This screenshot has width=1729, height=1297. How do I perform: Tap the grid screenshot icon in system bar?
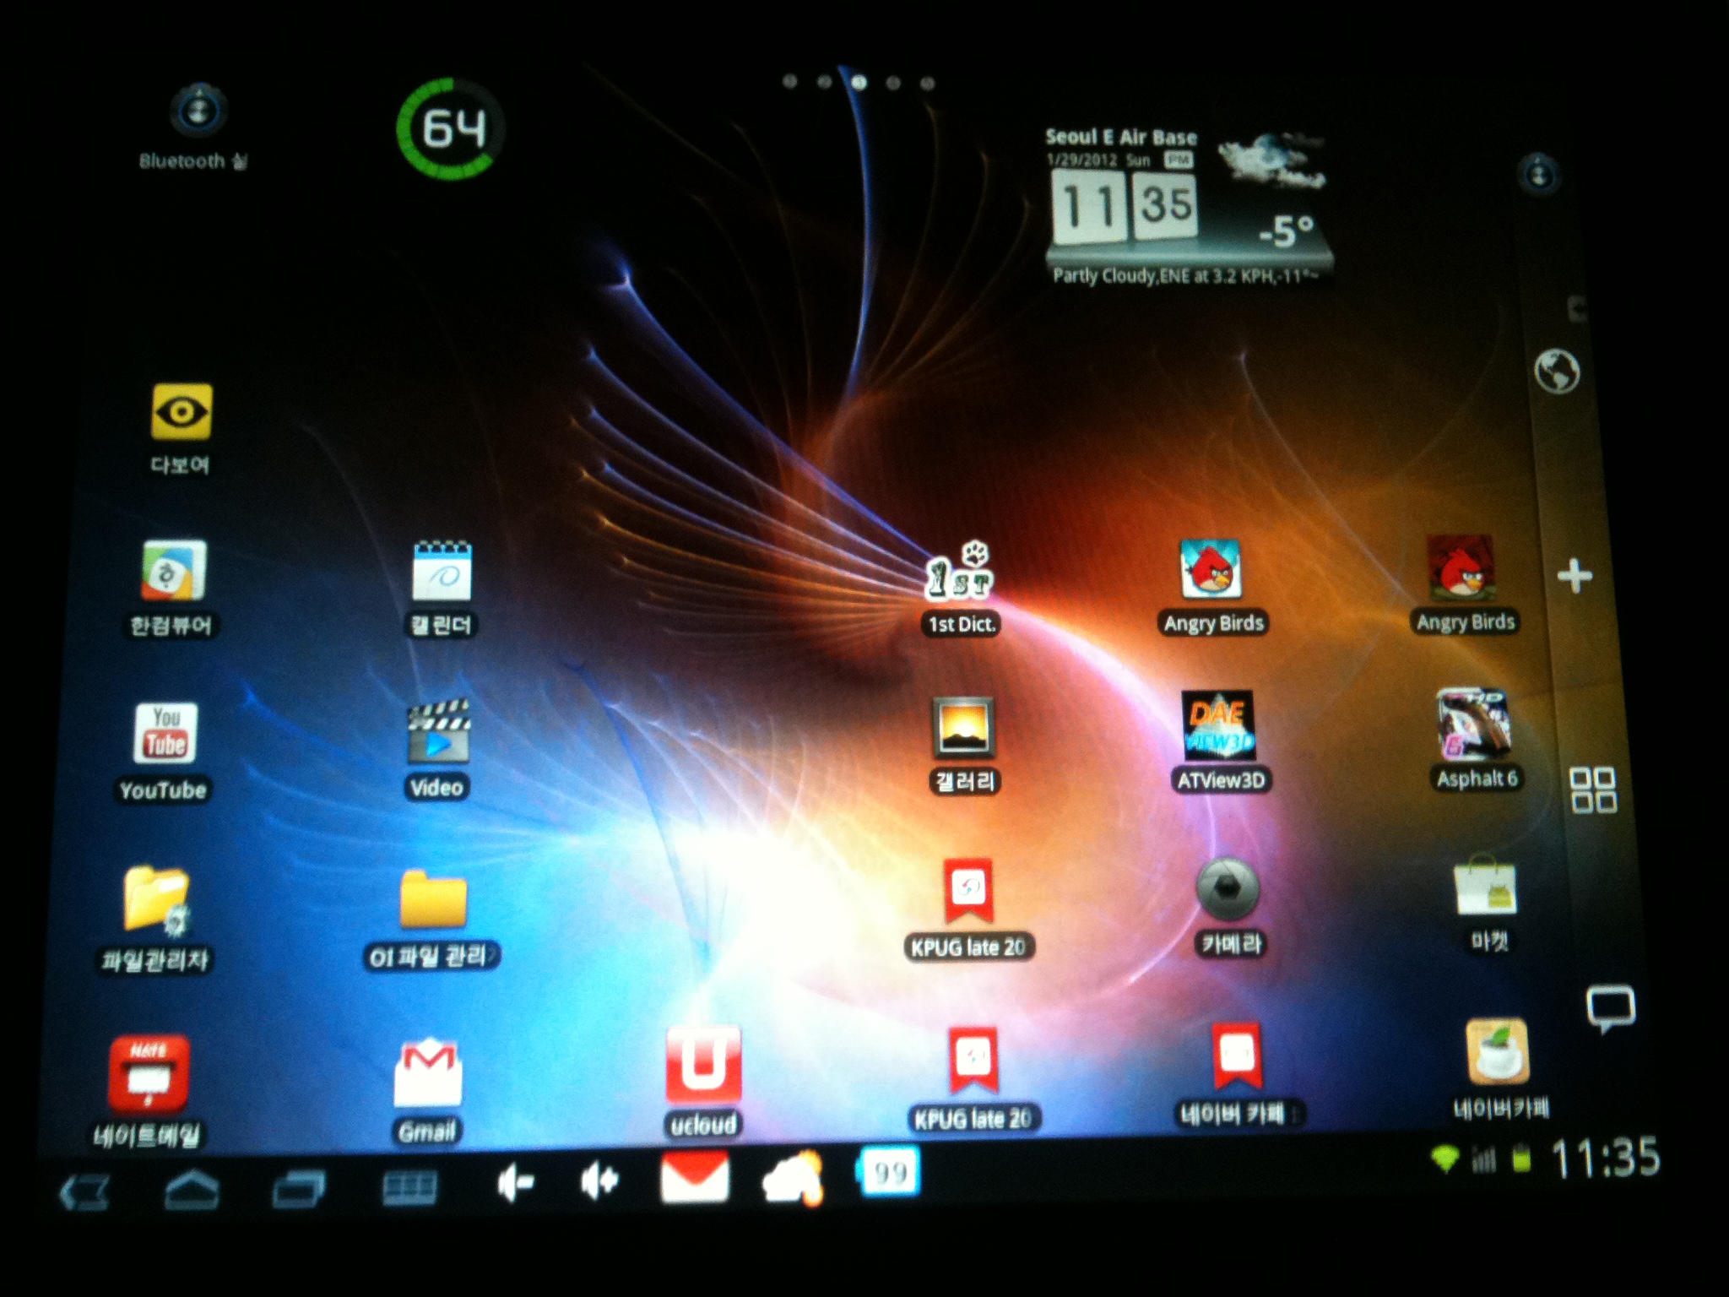[x=410, y=1188]
